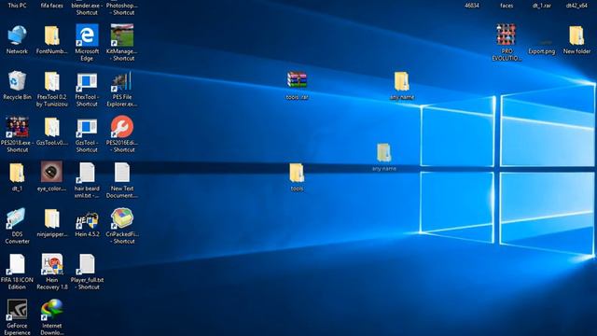Image resolution: width=597 pixels, height=336 pixels.
Task: Select the eye_color... image file
Action: point(52,172)
